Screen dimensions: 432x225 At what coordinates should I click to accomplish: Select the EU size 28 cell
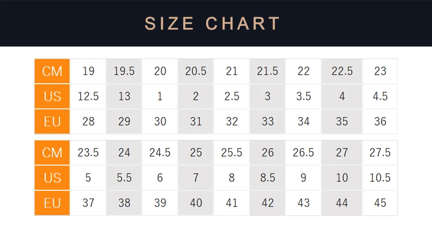88,121
